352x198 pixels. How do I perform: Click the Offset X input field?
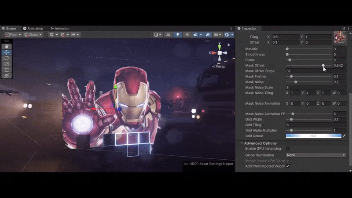click(285, 42)
